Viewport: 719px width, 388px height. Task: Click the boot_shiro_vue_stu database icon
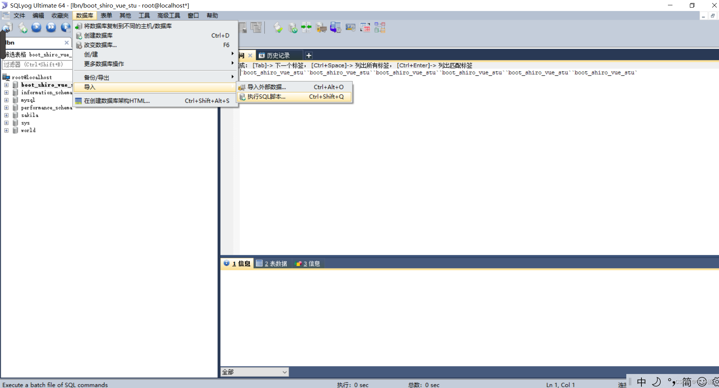click(16, 85)
